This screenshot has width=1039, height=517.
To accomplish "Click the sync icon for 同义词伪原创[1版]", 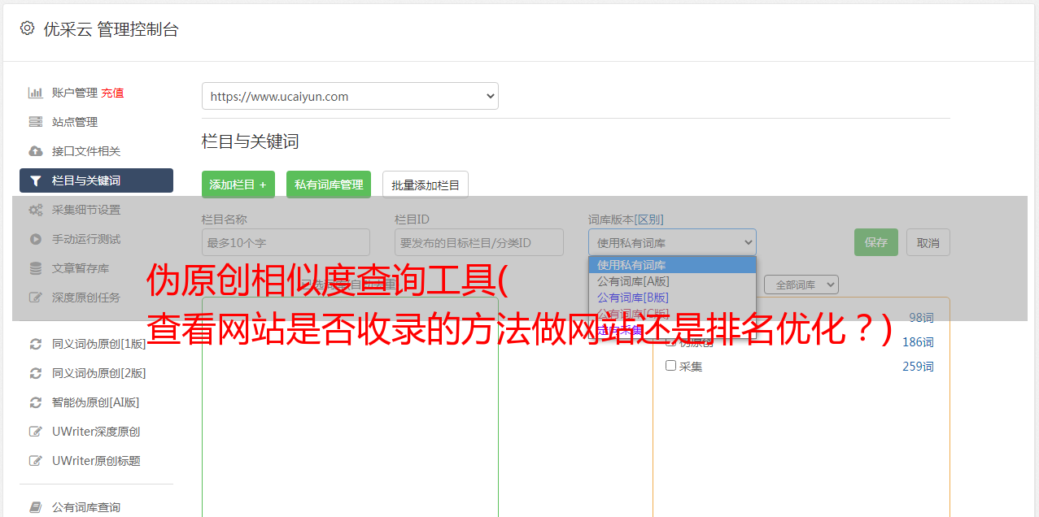I will tap(36, 344).
